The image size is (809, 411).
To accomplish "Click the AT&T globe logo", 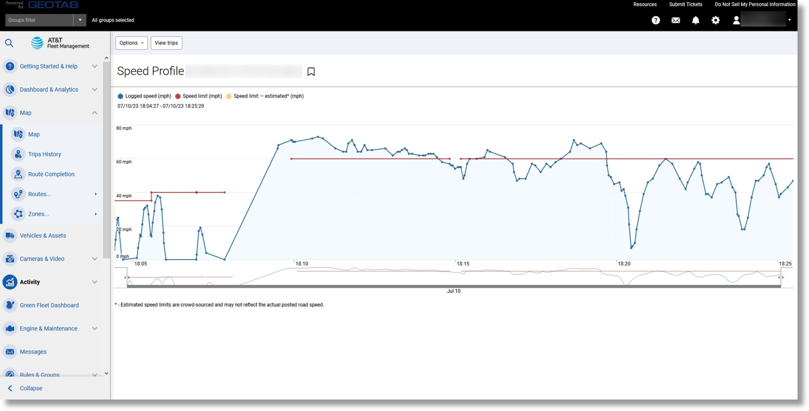I will click(37, 43).
